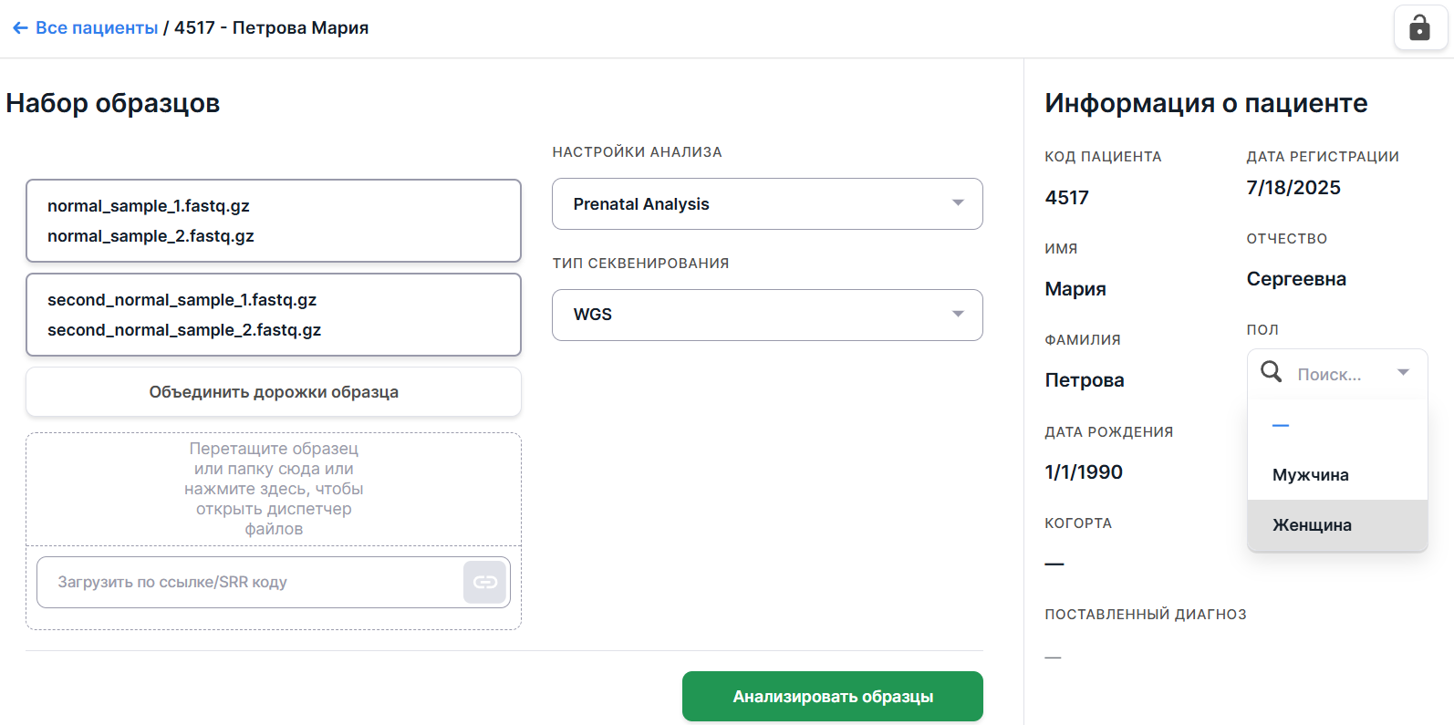This screenshot has width=1454, height=725.
Task: Click Объединить дорожки образца button
Action: click(274, 392)
